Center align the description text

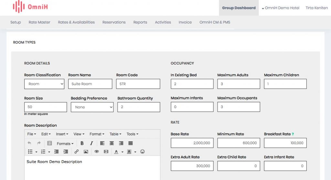click(x=112, y=143)
